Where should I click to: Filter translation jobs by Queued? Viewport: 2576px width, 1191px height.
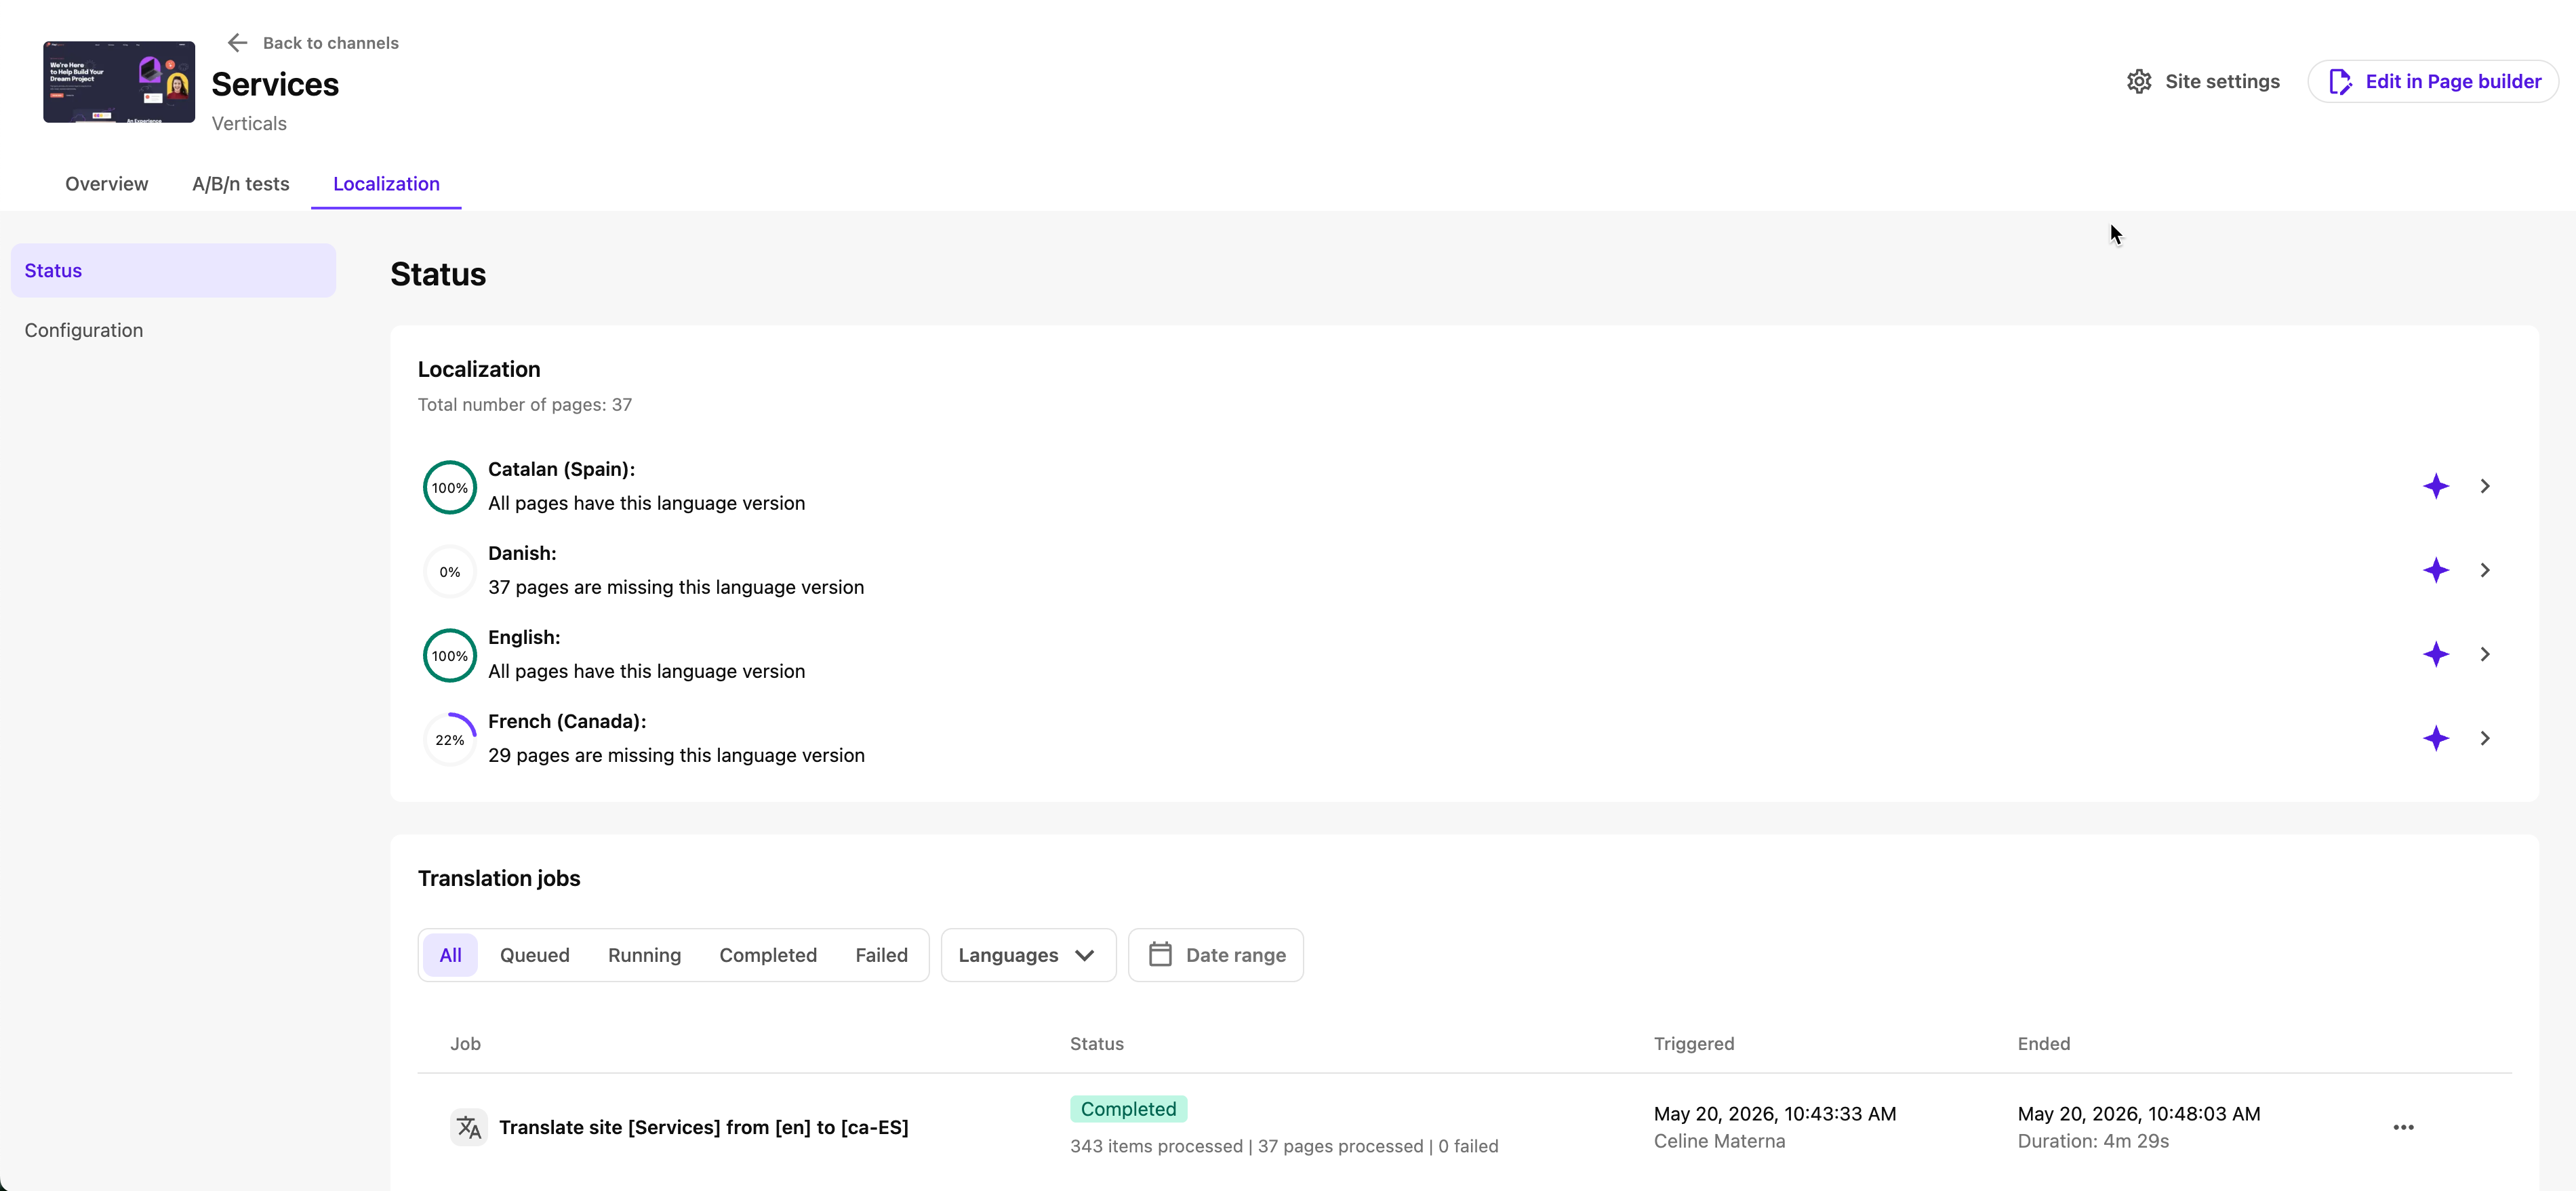point(535,955)
